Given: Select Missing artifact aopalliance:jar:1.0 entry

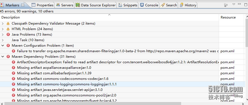Looking at the screenshot, I should [x=54, y=68].
